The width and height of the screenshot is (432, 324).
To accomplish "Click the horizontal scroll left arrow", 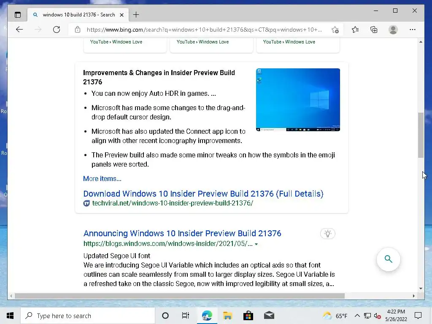I will pos(11,296).
